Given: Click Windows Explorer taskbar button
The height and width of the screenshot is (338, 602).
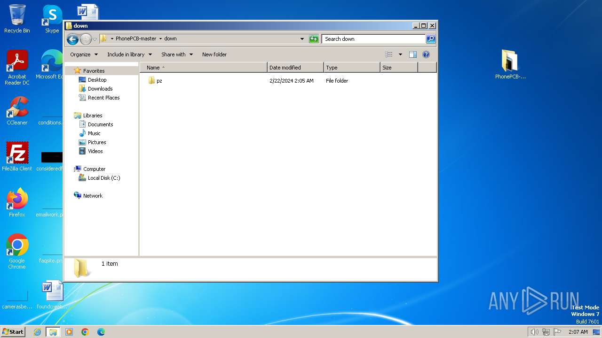Looking at the screenshot, I should [x=53, y=332].
